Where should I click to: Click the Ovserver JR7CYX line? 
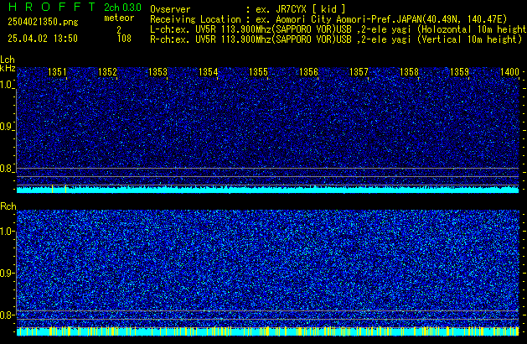(248, 9)
